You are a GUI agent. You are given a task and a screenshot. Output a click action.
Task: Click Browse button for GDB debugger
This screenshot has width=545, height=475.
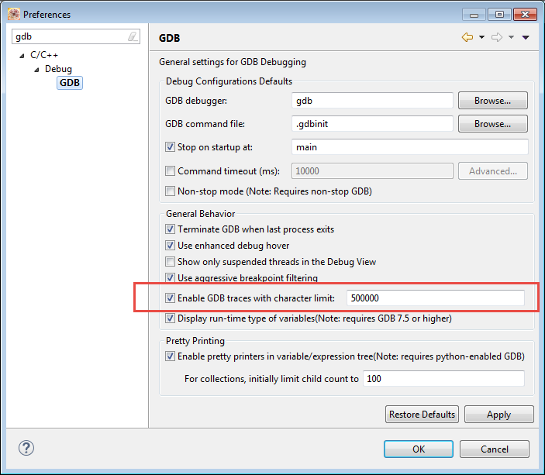point(493,101)
